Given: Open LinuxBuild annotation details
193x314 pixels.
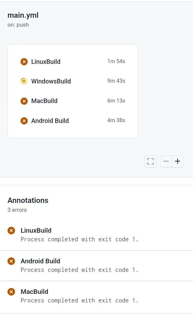Looking at the screenshot, I should click(x=36, y=230).
